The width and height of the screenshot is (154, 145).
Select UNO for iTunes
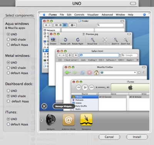pos(8,119)
